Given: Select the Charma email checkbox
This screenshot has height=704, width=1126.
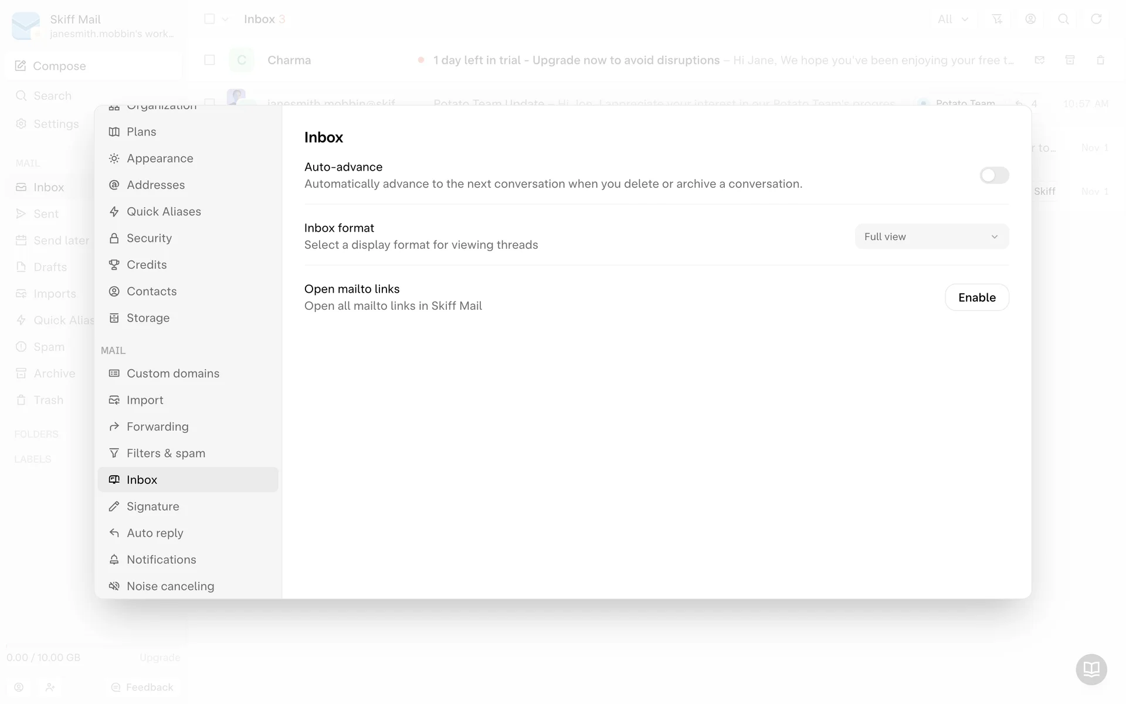Looking at the screenshot, I should pos(209,60).
